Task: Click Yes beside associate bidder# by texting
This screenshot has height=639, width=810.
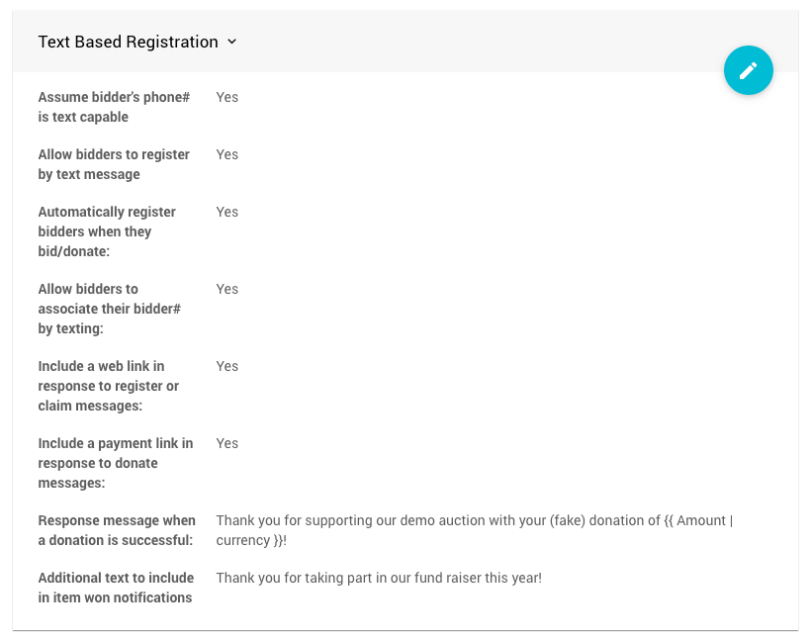Action: 227,289
